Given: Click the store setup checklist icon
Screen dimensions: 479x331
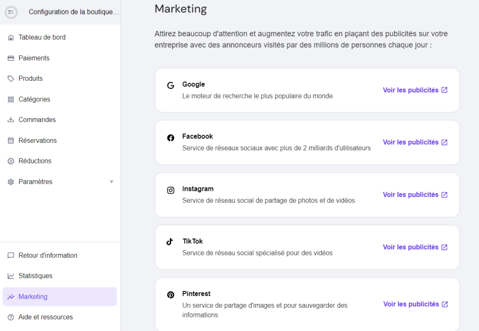Looking at the screenshot, I should coord(11,12).
